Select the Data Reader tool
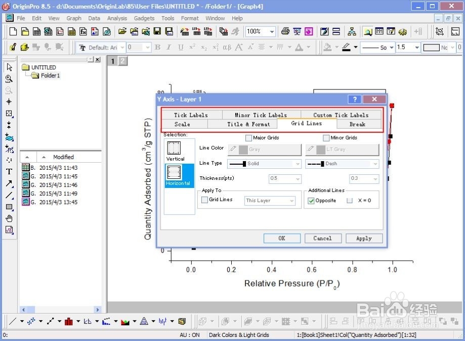 point(9,113)
